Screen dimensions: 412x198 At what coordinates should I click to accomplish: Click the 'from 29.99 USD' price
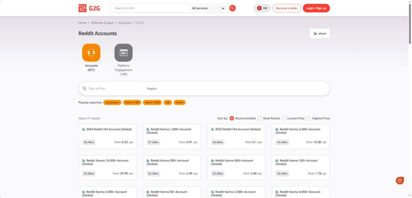tap(123, 173)
